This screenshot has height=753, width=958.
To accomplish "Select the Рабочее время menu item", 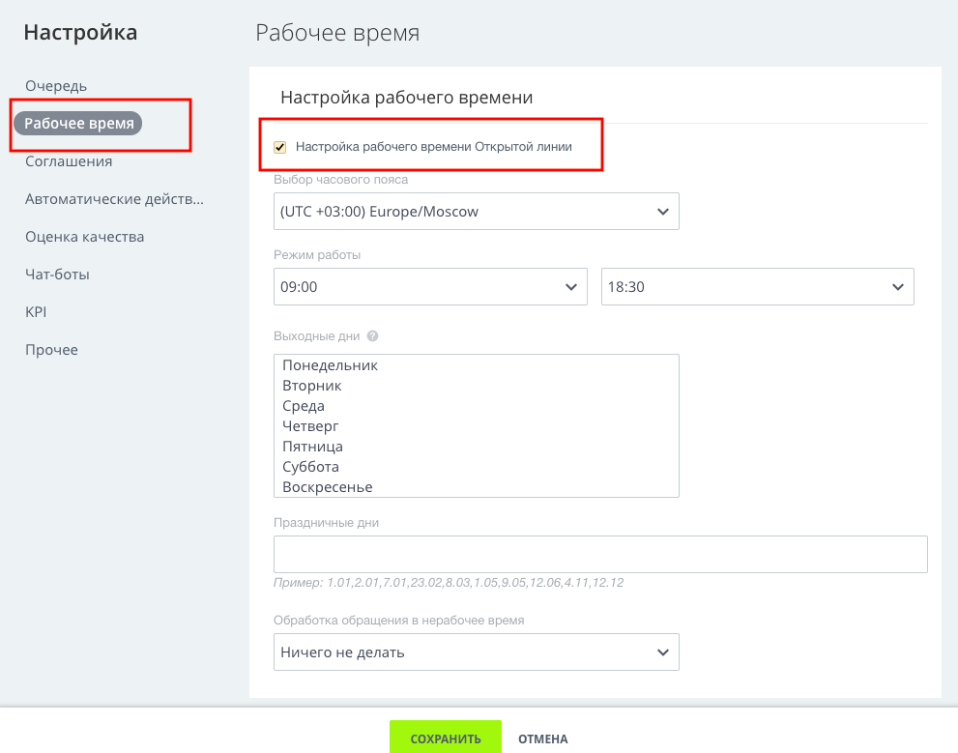I will (x=78, y=124).
